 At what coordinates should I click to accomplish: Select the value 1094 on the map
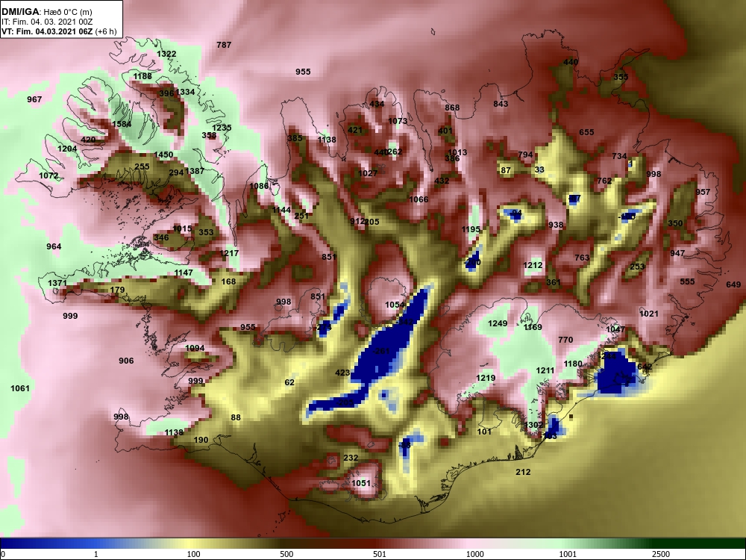click(195, 348)
